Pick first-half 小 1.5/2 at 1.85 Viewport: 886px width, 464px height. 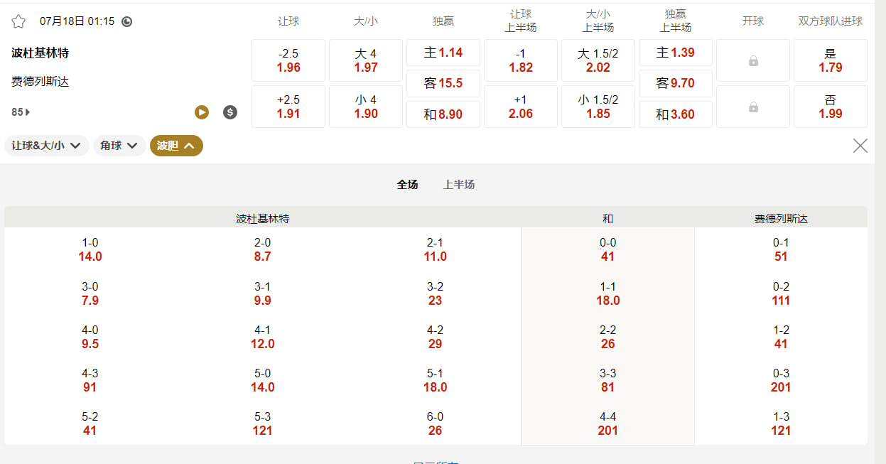pyautogui.click(x=598, y=107)
